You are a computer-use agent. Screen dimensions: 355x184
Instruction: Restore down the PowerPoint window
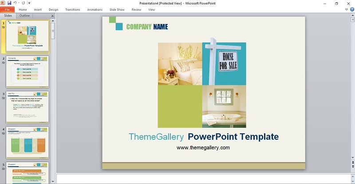point(336,4)
